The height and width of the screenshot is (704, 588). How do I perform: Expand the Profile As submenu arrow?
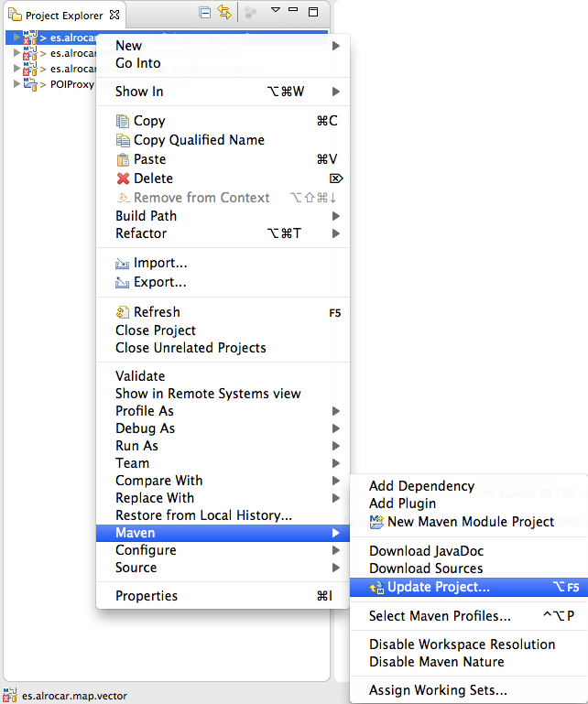[335, 411]
